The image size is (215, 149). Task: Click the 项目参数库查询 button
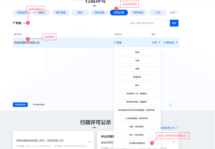39,104
